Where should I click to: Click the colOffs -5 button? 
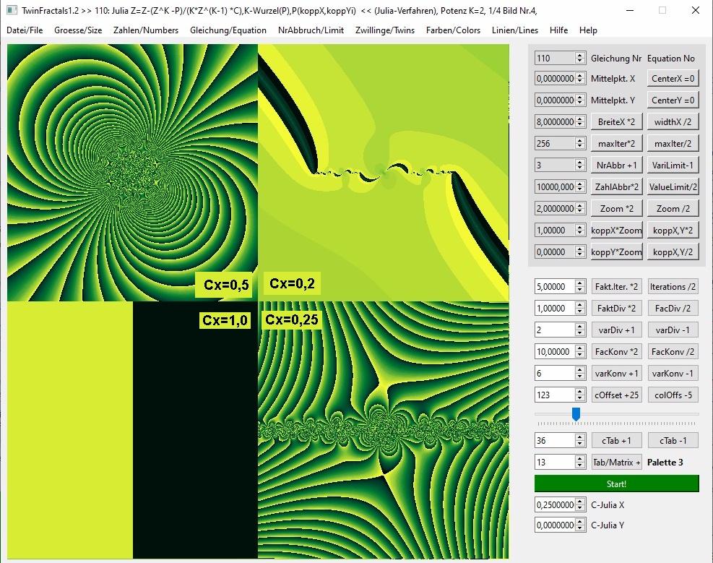pyautogui.click(x=673, y=395)
